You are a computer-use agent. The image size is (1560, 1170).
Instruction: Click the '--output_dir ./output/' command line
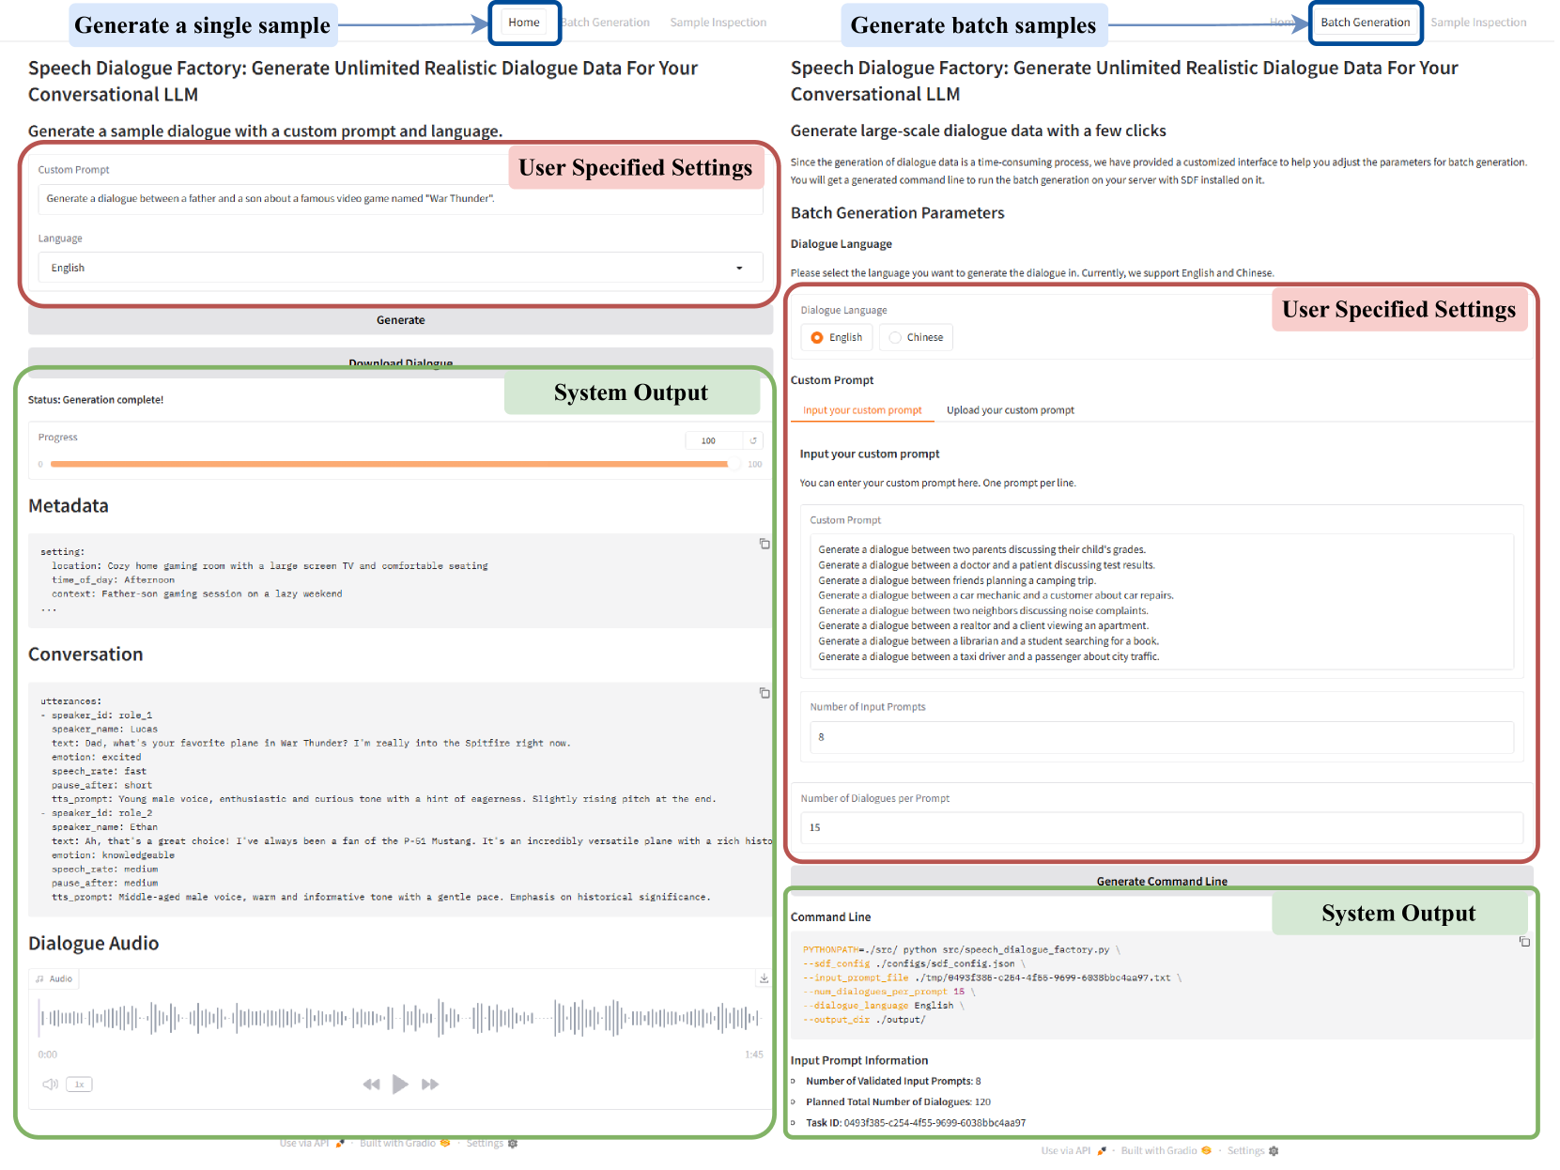click(x=864, y=1020)
